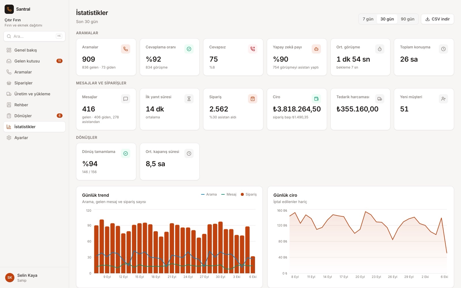Focus the Ara... search field
The image size is (461, 288).
pyautogui.click(x=34, y=36)
